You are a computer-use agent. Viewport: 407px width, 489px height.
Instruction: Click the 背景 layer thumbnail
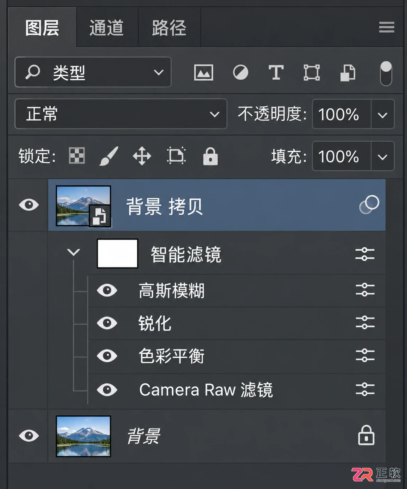pyautogui.click(x=84, y=436)
